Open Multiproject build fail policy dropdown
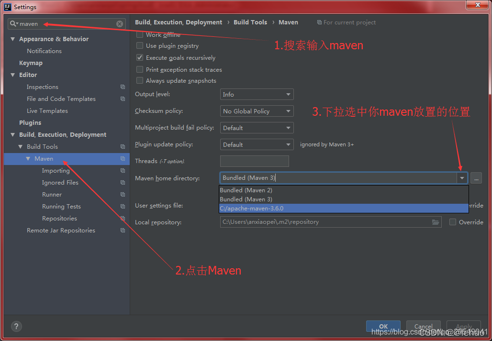Viewport: 492px width, 341px height. pyautogui.click(x=257, y=128)
